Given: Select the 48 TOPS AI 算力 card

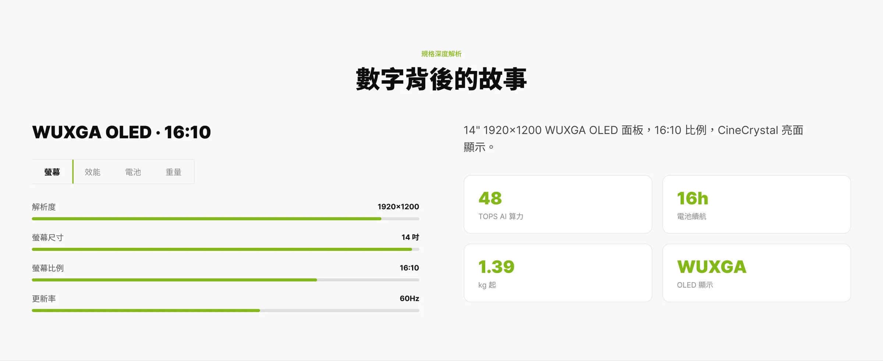Looking at the screenshot, I should 558,204.
